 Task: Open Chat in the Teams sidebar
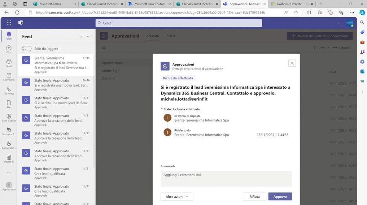9,49
